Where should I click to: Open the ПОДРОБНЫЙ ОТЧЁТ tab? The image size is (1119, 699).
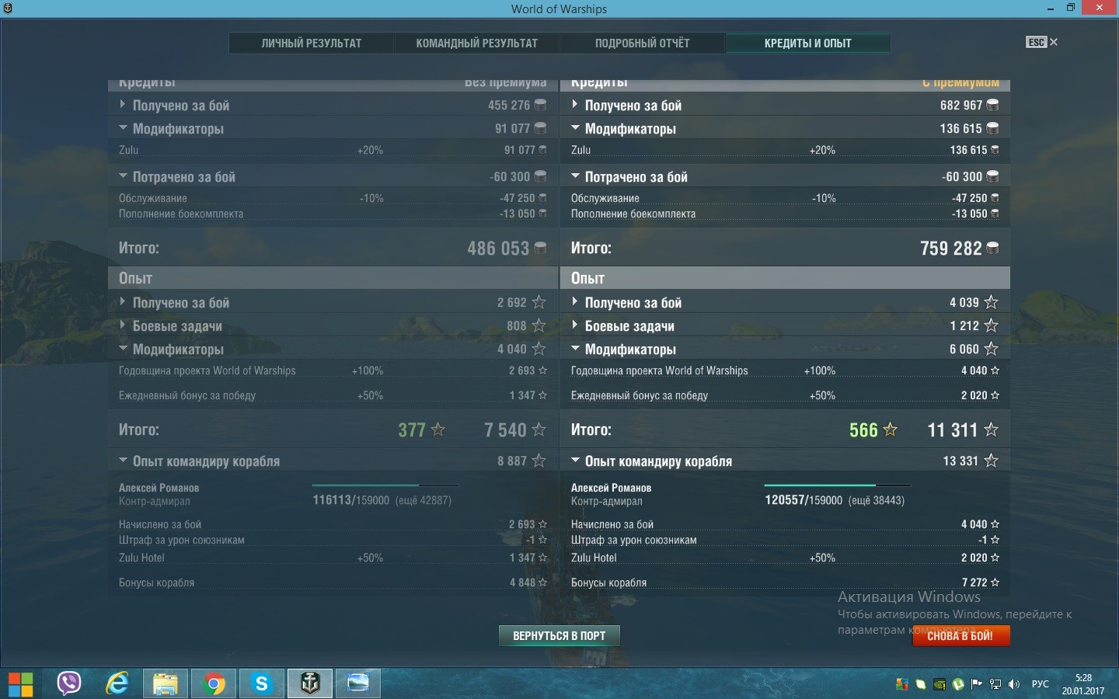click(643, 43)
